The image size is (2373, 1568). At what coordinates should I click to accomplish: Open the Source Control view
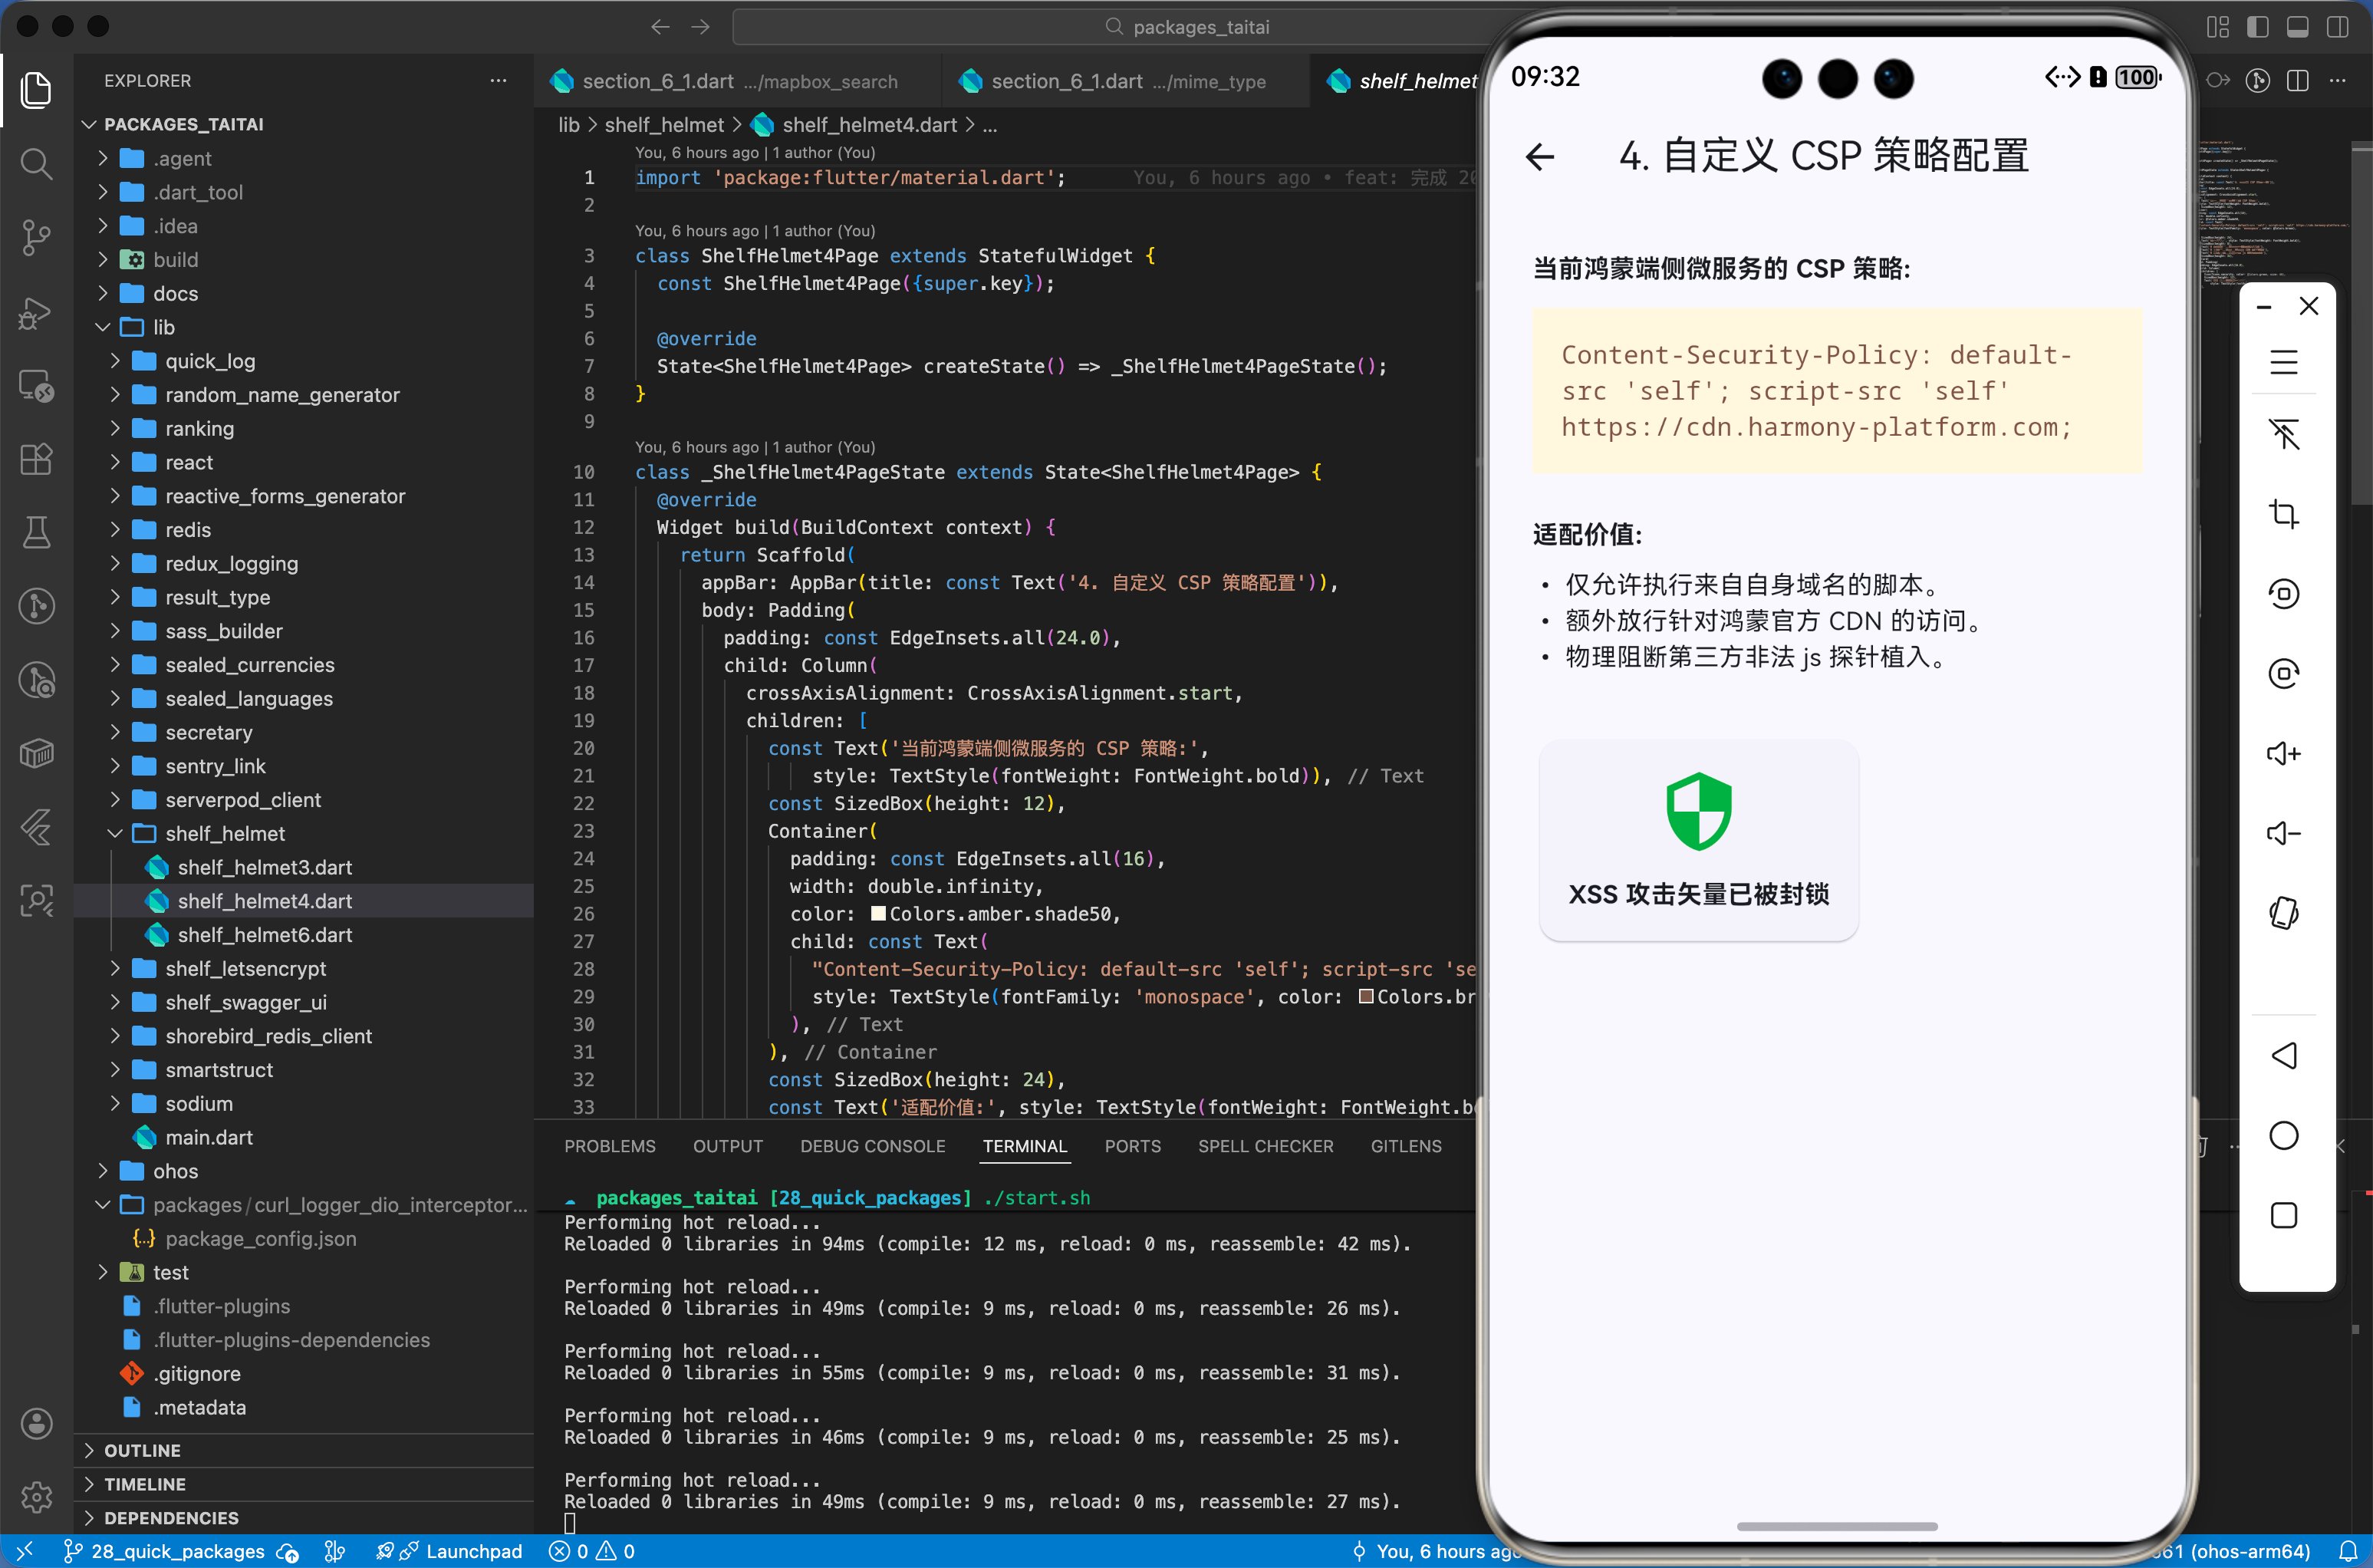(37, 237)
